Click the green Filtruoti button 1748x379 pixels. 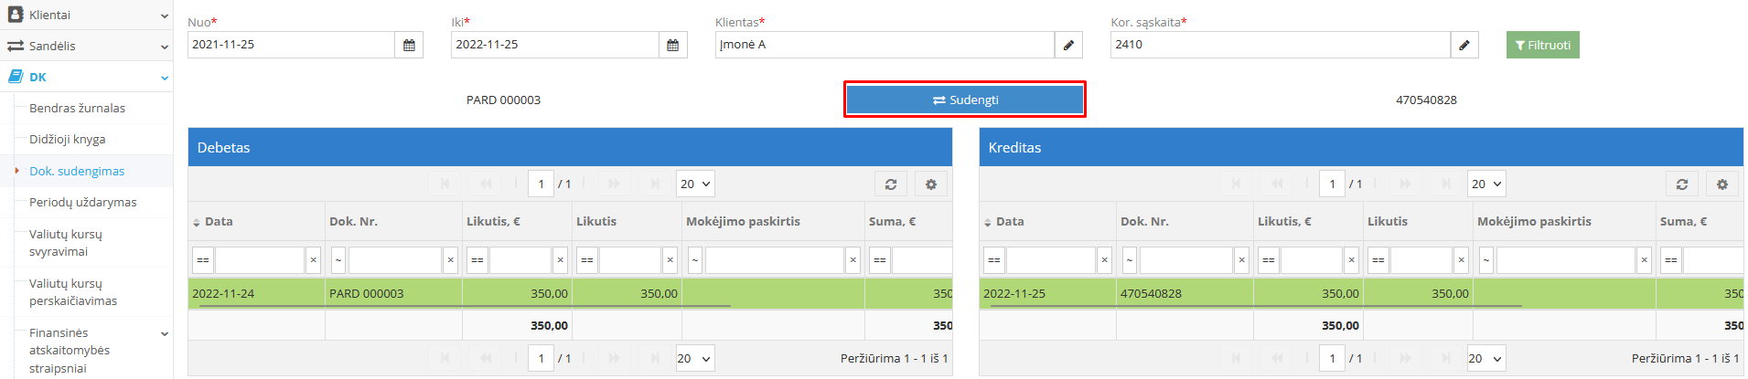[1542, 45]
